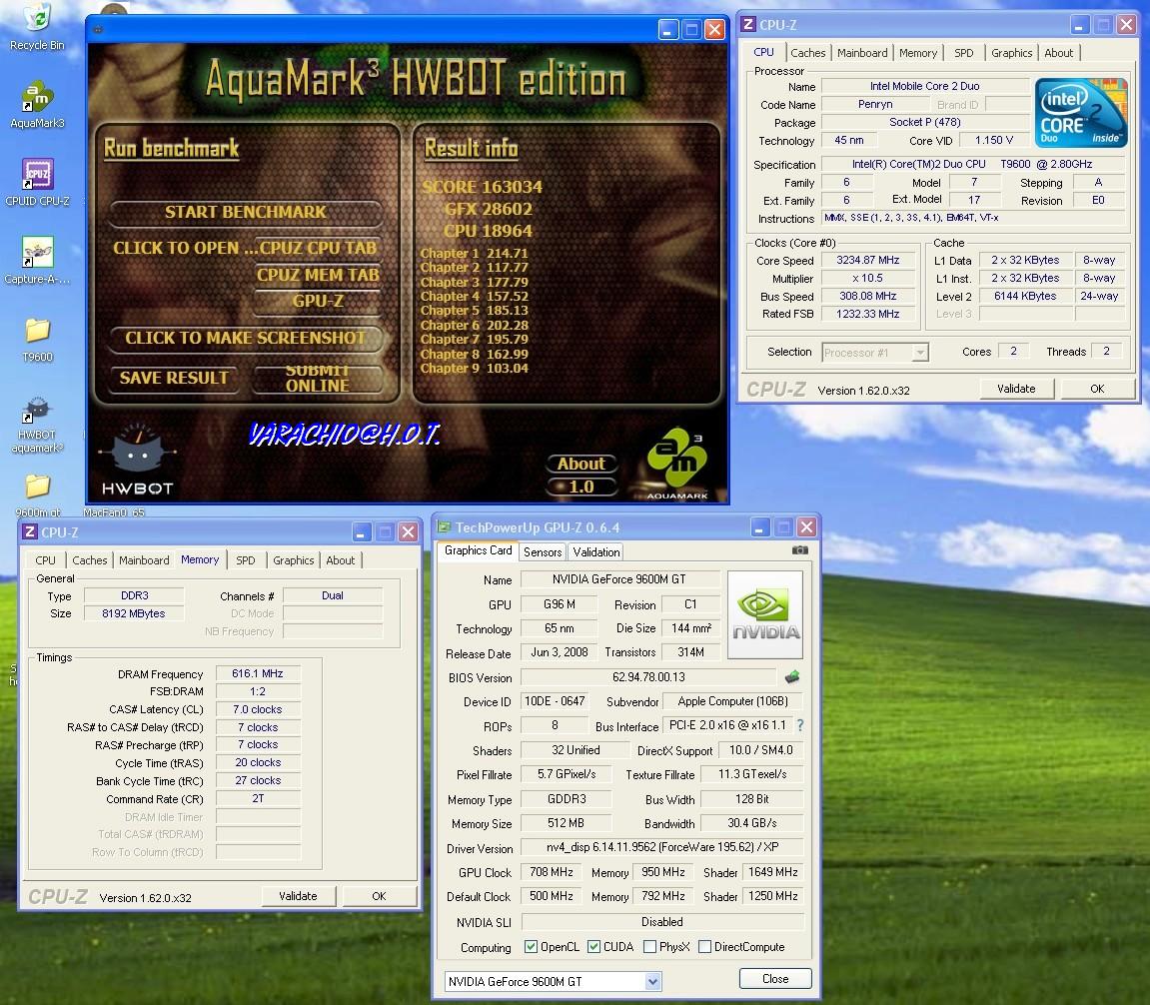Toggle the CUDA checkbox

(x=594, y=946)
